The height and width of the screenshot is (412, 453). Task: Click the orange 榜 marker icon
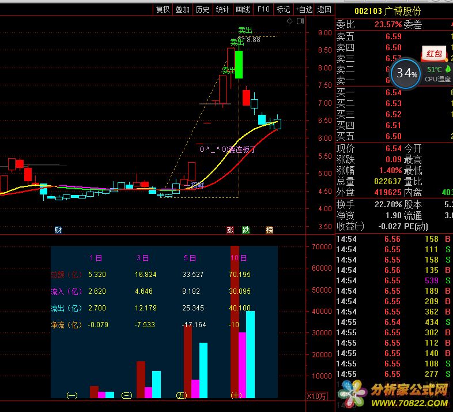(269, 230)
